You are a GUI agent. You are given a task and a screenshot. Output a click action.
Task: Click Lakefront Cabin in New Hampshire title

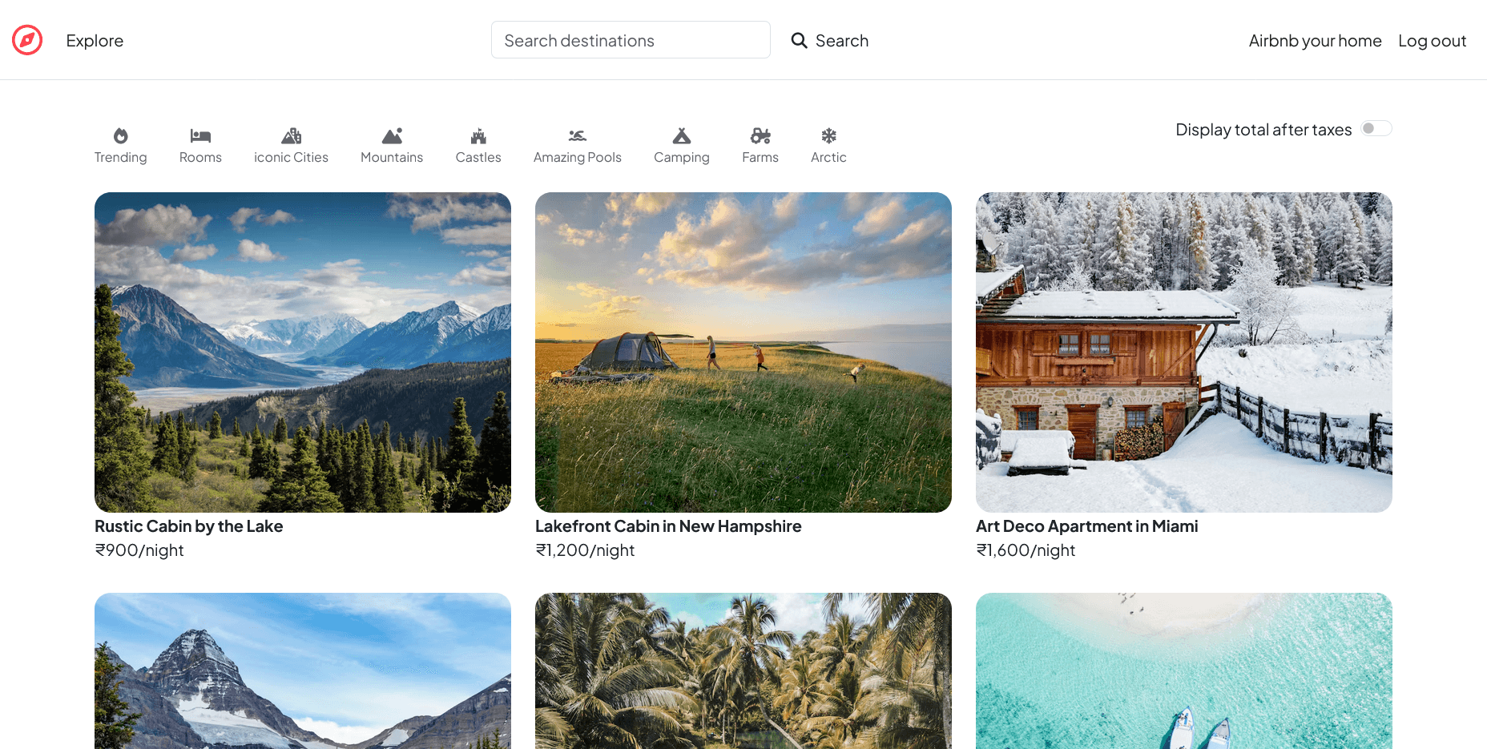click(668, 526)
